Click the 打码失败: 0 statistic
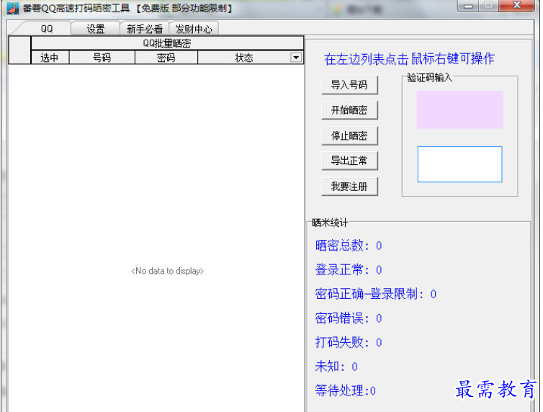 [349, 342]
